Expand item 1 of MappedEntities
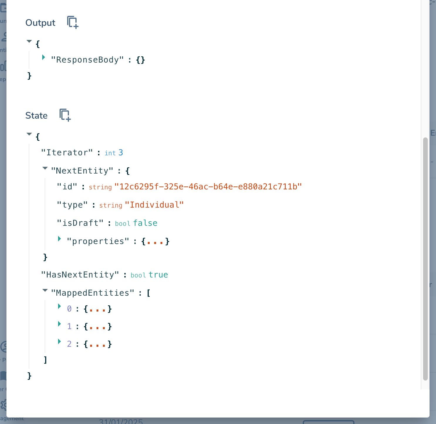This screenshot has width=436, height=424. point(60,324)
